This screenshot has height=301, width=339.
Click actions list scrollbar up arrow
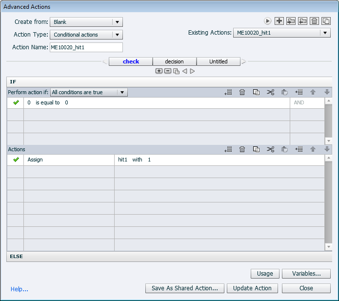tap(329, 158)
